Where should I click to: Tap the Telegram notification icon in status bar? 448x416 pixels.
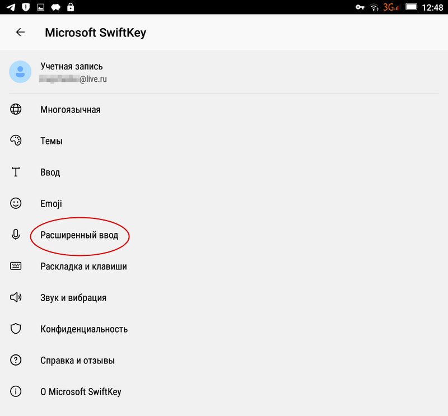pos(11,7)
